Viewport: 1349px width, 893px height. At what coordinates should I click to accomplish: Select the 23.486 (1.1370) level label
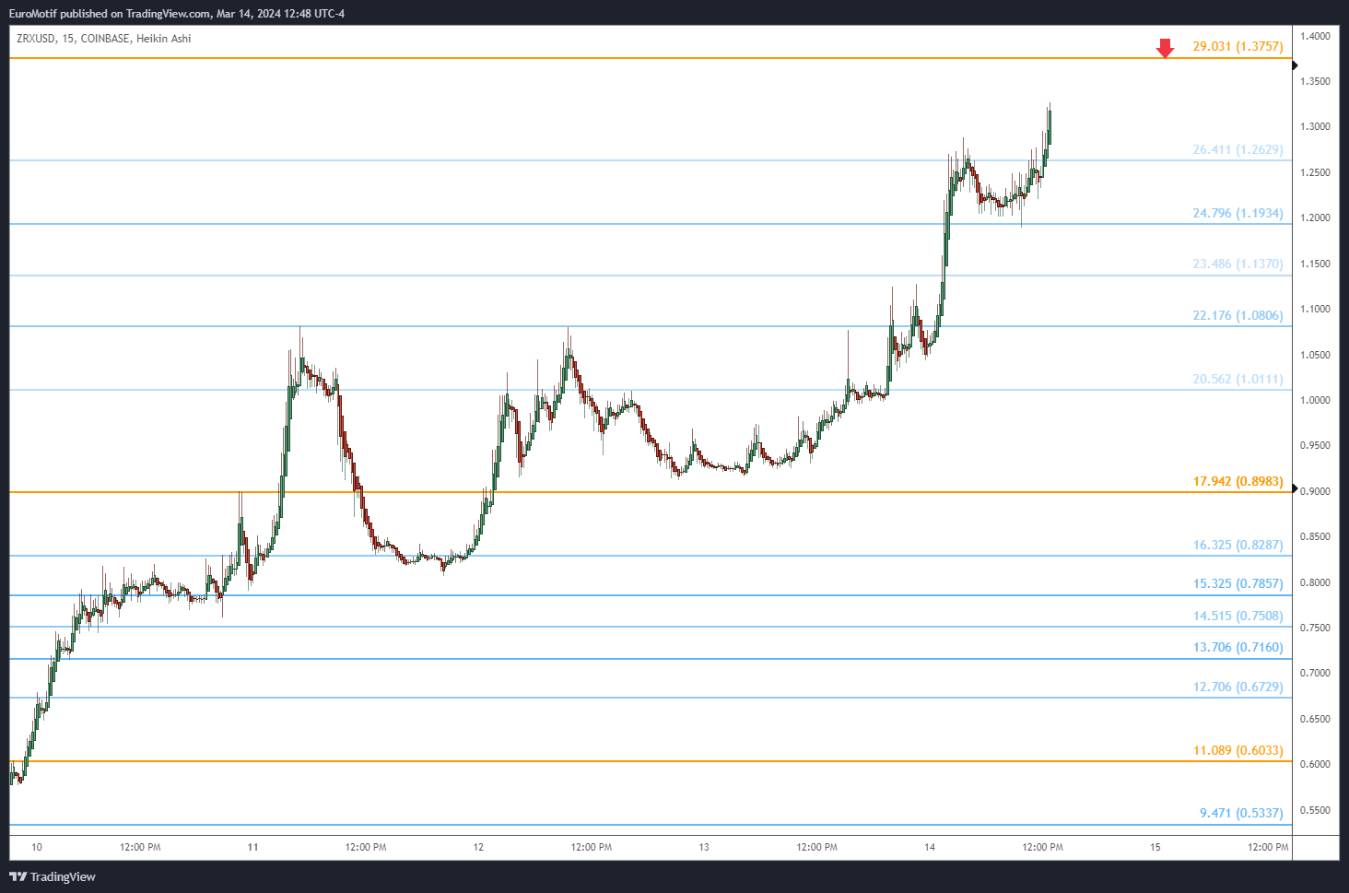pos(1238,264)
